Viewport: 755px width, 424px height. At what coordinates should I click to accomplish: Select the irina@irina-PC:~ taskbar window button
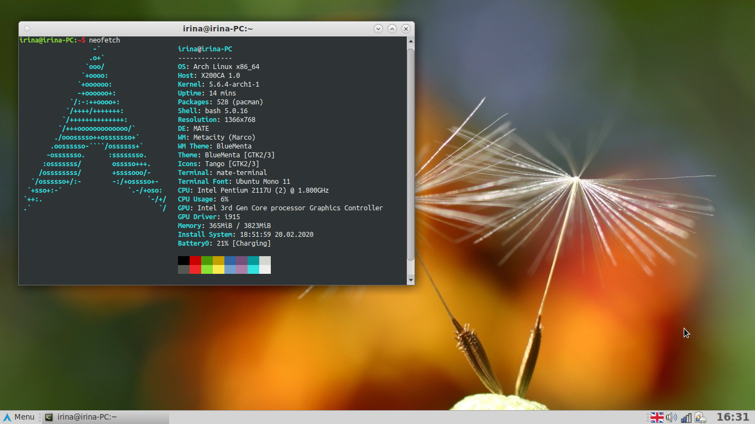tap(105, 417)
